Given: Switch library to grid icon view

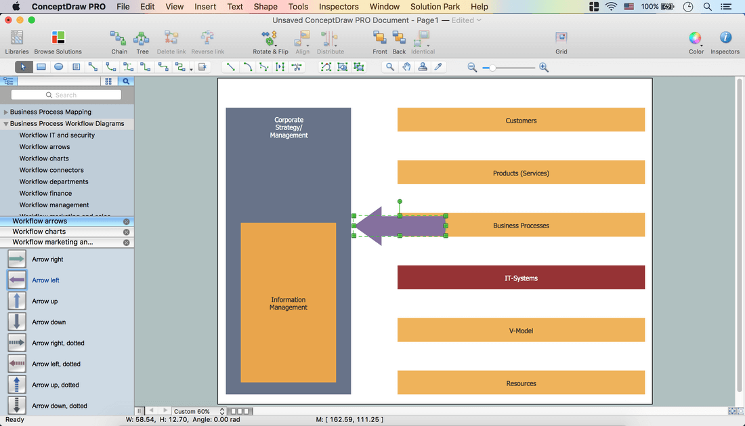Looking at the screenshot, I should [x=108, y=81].
